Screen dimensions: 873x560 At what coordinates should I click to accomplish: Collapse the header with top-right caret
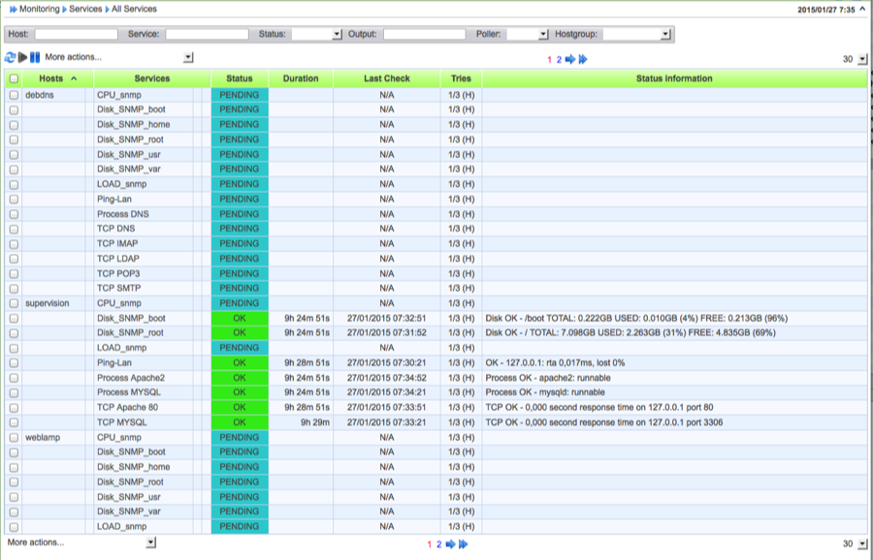862,9
